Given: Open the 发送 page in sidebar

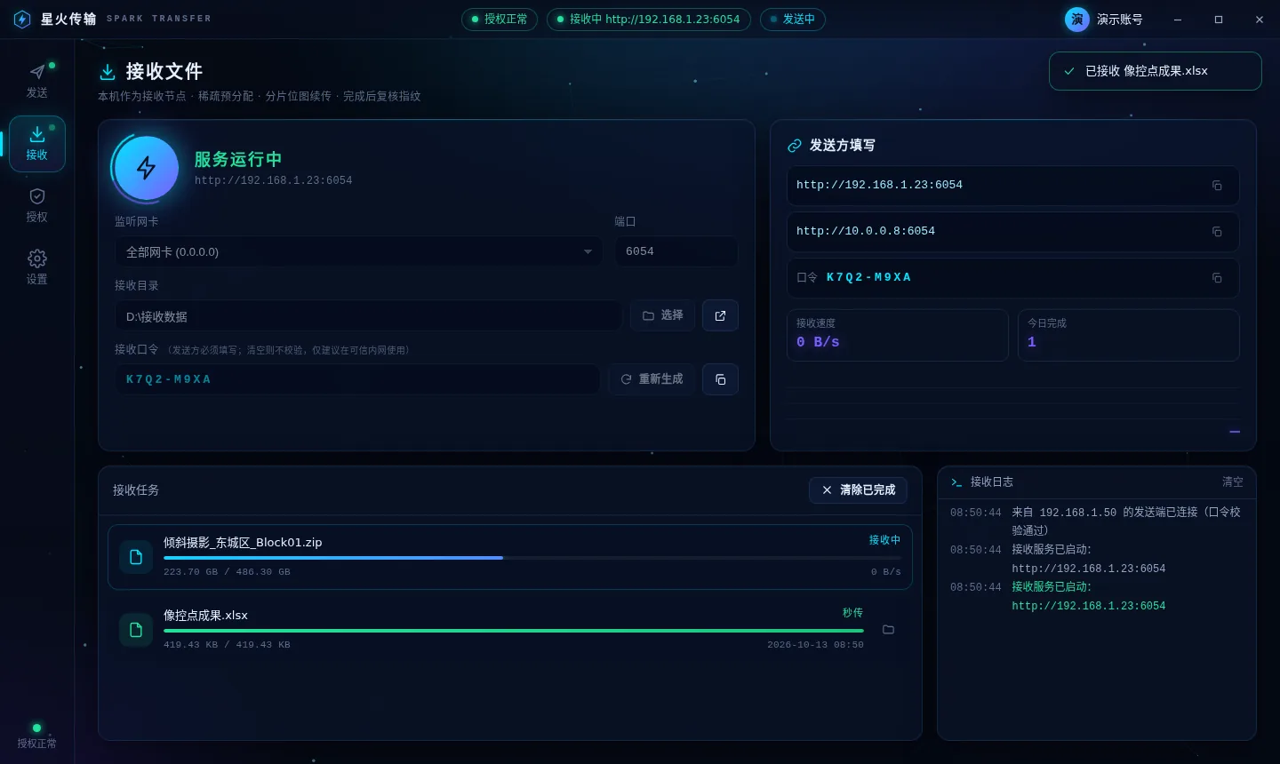Looking at the screenshot, I should click(x=36, y=81).
